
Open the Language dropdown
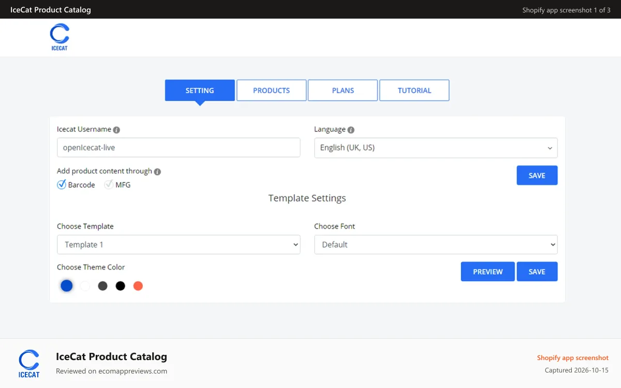click(436, 148)
